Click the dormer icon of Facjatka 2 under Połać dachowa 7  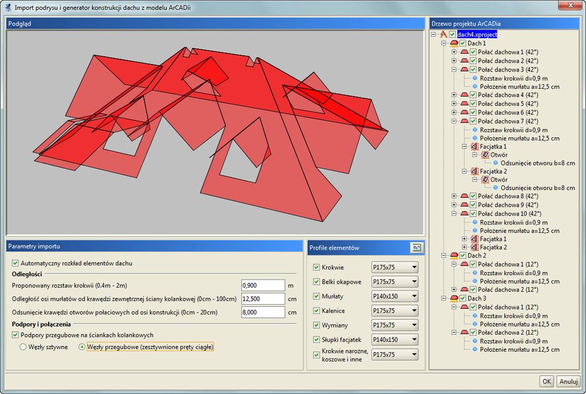tap(474, 172)
